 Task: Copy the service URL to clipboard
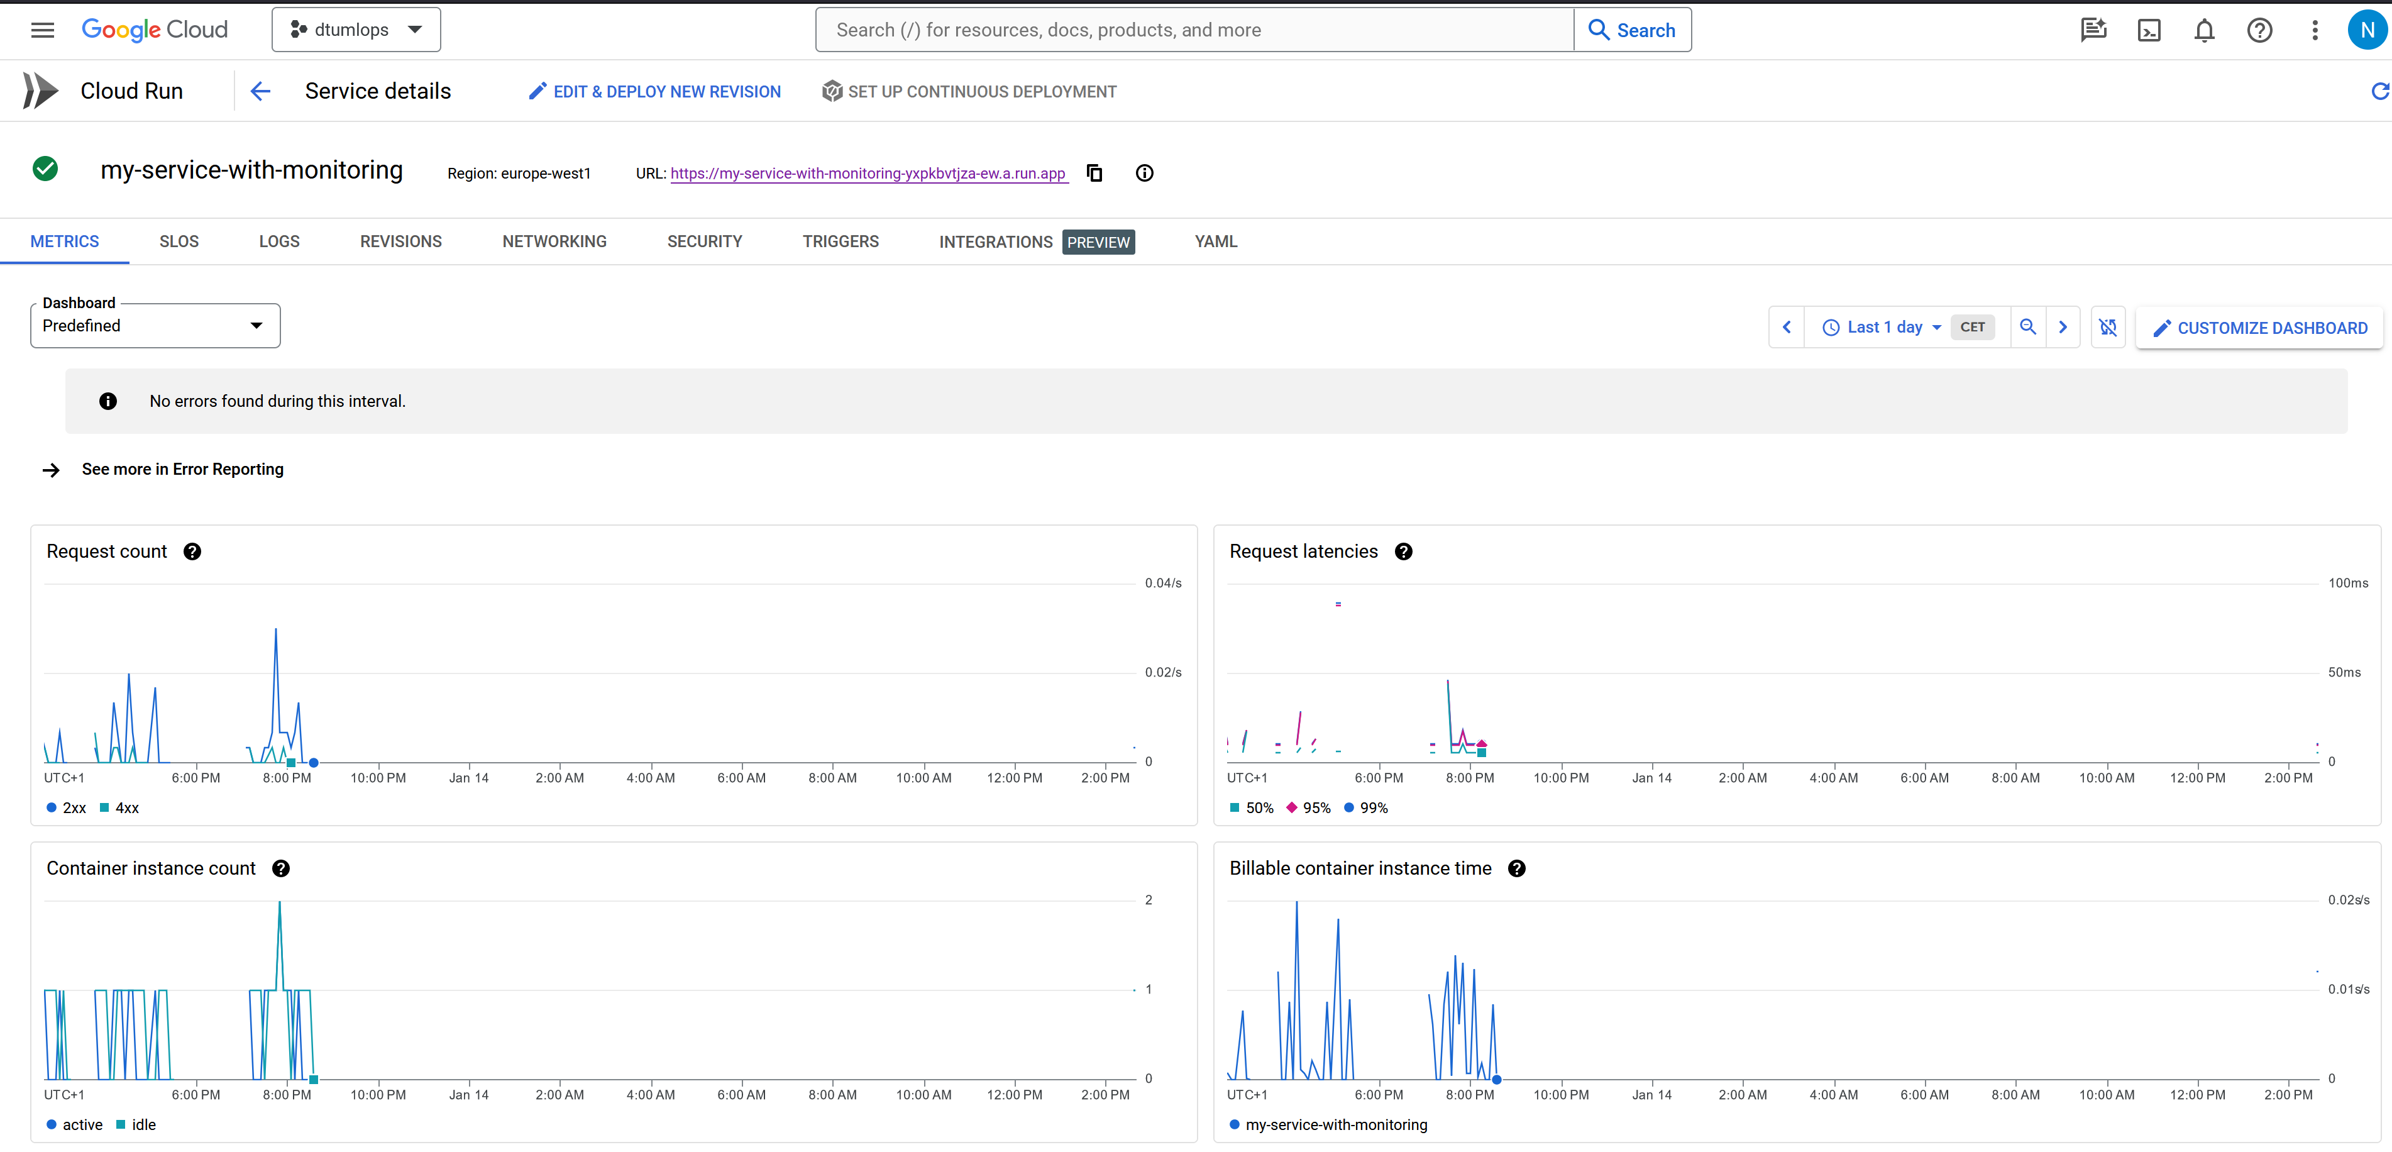click(1094, 173)
